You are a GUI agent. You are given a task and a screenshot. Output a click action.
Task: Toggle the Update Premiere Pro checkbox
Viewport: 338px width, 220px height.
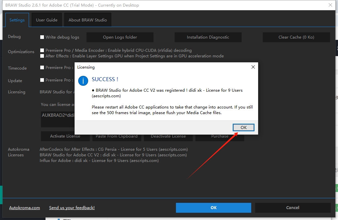tap(42, 80)
